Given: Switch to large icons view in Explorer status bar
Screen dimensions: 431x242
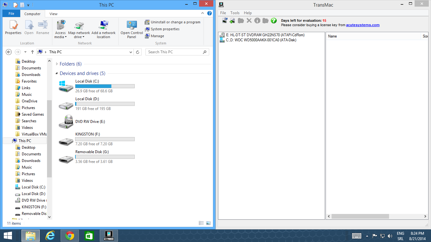Looking at the screenshot, I should click(208, 223).
